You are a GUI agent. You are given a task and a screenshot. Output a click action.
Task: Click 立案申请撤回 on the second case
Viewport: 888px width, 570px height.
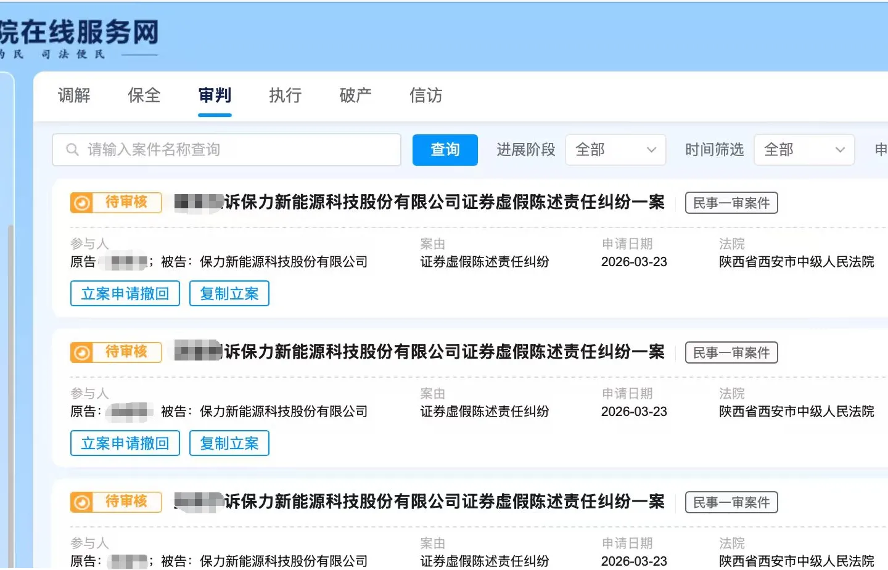pyautogui.click(x=125, y=443)
